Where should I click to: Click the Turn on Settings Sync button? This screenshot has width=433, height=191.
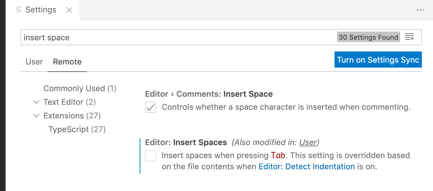378,60
